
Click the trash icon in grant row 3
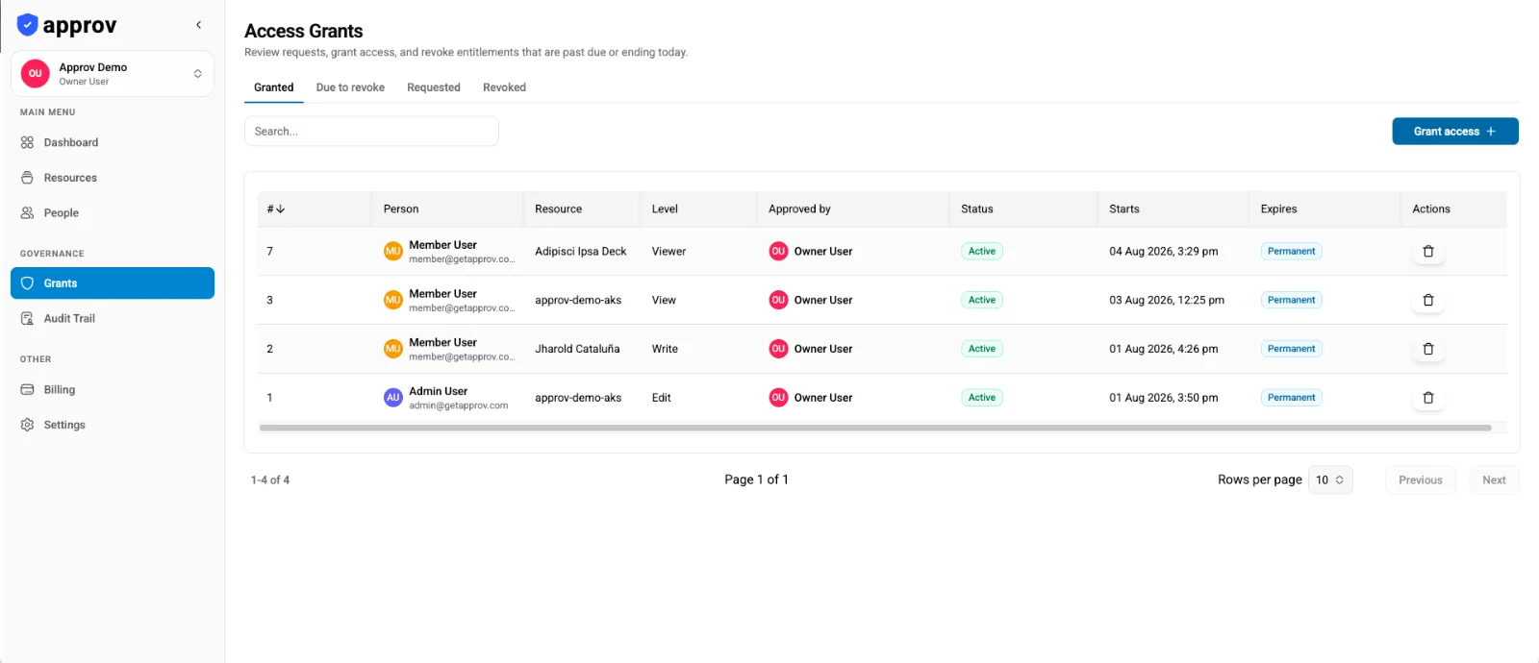[1428, 301]
